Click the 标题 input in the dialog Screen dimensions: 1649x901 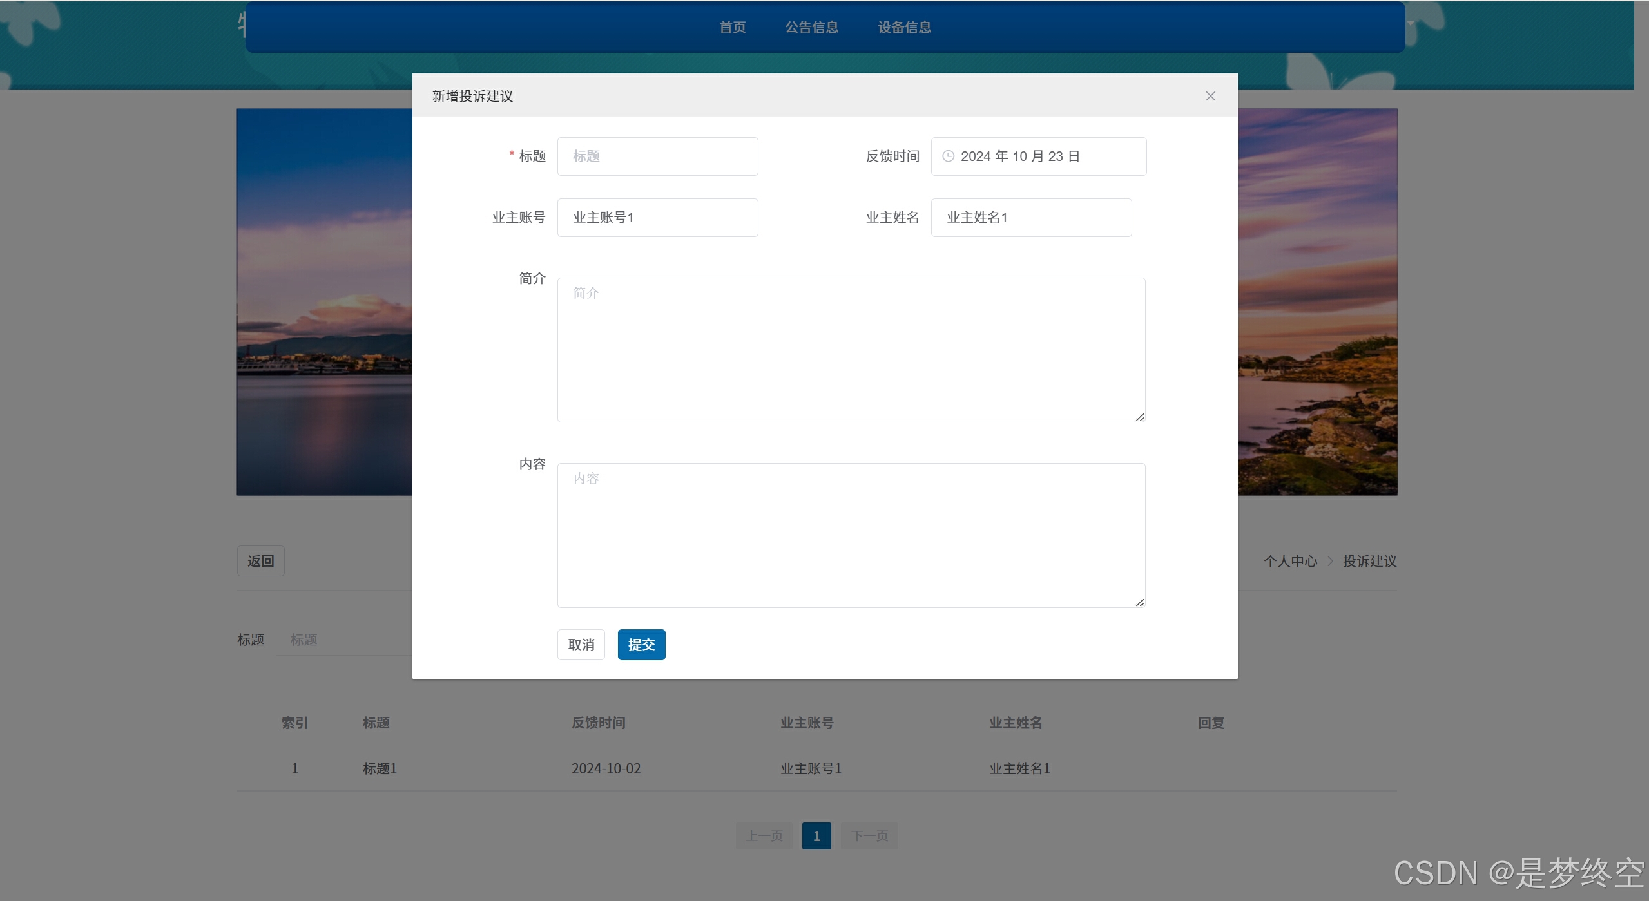pos(657,156)
